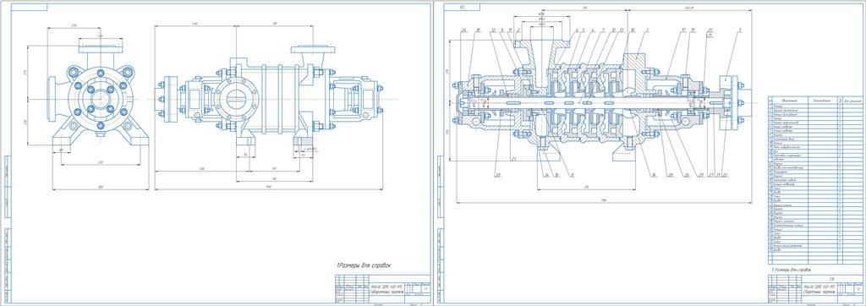866x306 pixels.
Task: Select the pump shaft centerline in sectional view
Action: (600, 103)
